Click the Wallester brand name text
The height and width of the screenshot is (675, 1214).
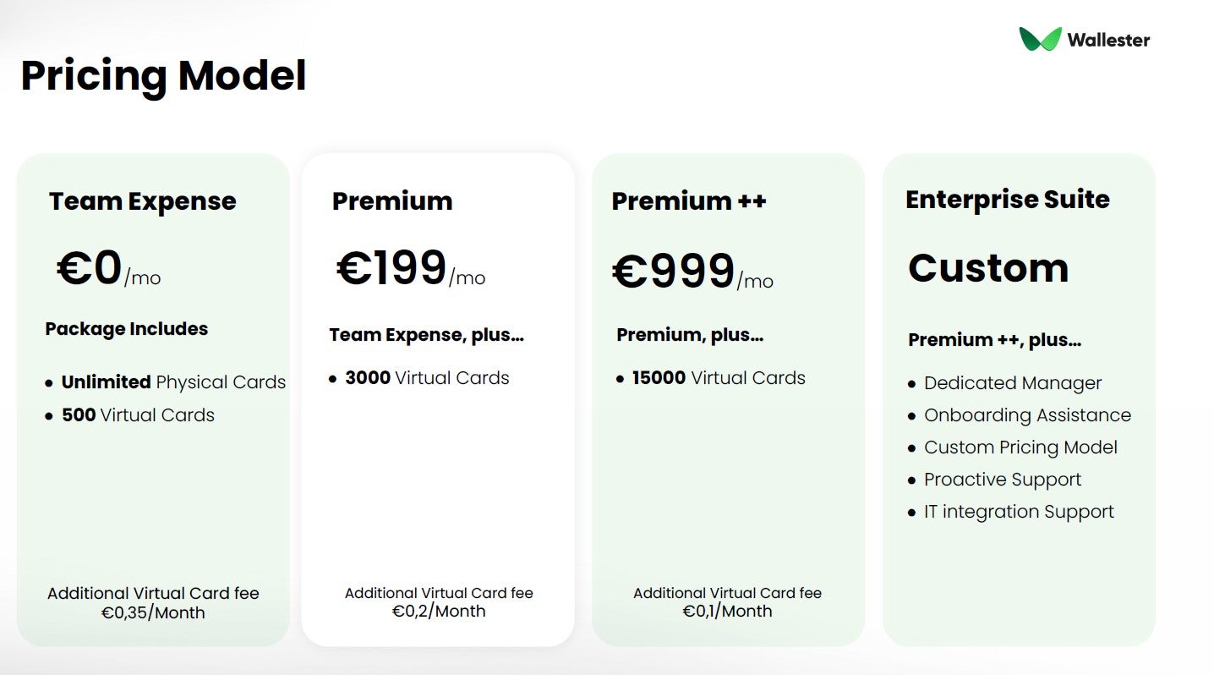[x=1107, y=40]
